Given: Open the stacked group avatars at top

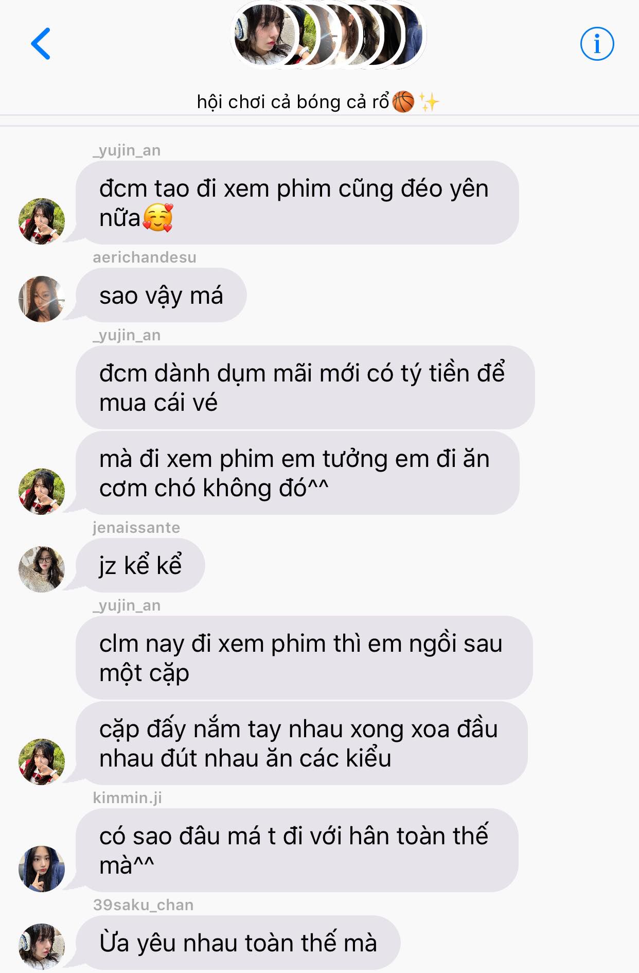Looking at the screenshot, I should click(x=328, y=36).
